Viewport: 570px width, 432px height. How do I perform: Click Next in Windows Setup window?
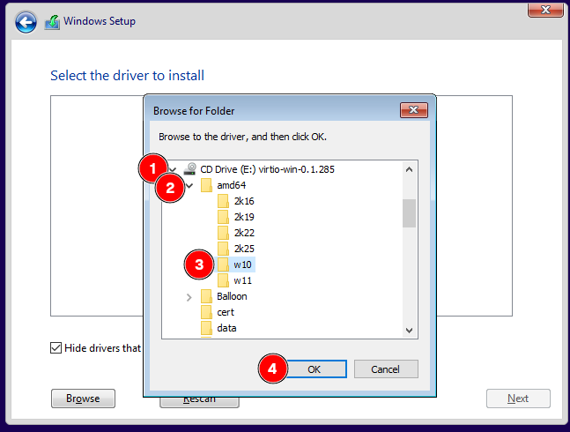point(518,398)
